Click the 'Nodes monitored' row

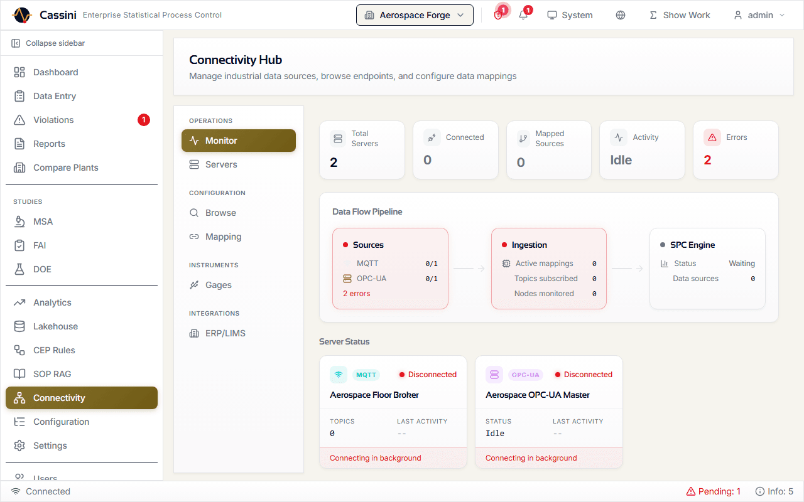coord(549,294)
